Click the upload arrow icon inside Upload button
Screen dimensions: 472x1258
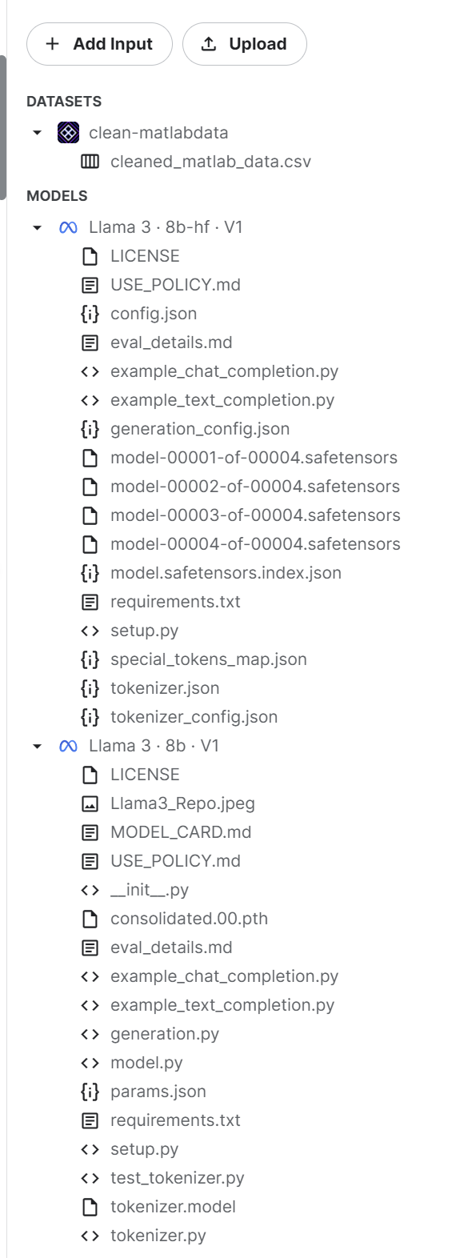coord(208,44)
